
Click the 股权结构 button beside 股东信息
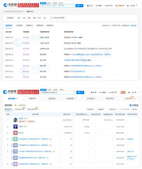22,105
